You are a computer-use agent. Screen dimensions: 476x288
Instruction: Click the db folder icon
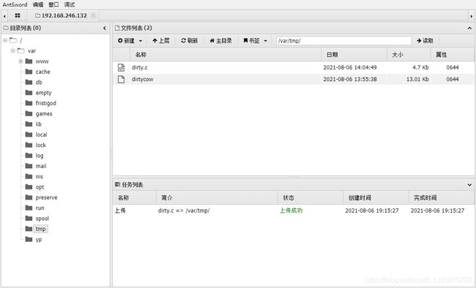(x=29, y=82)
